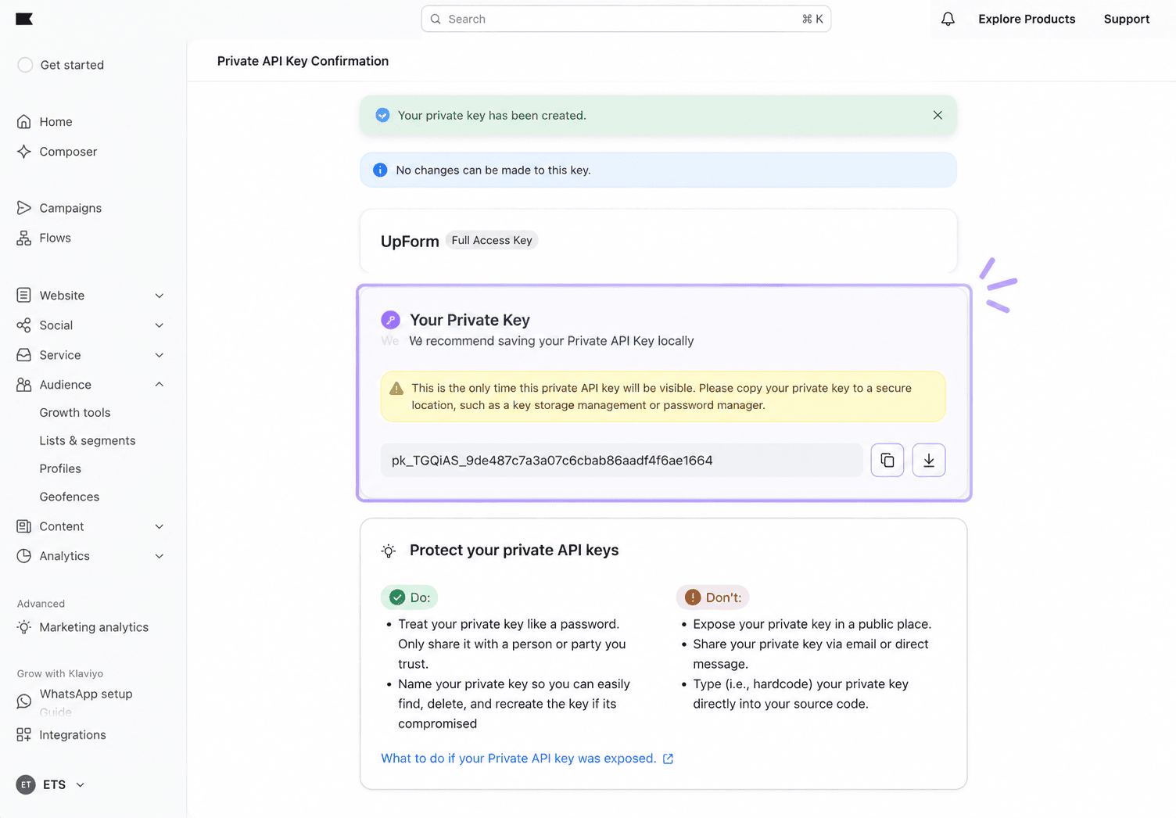Click the Full Access Key badge
1176x818 pixels.
(492, 240)
